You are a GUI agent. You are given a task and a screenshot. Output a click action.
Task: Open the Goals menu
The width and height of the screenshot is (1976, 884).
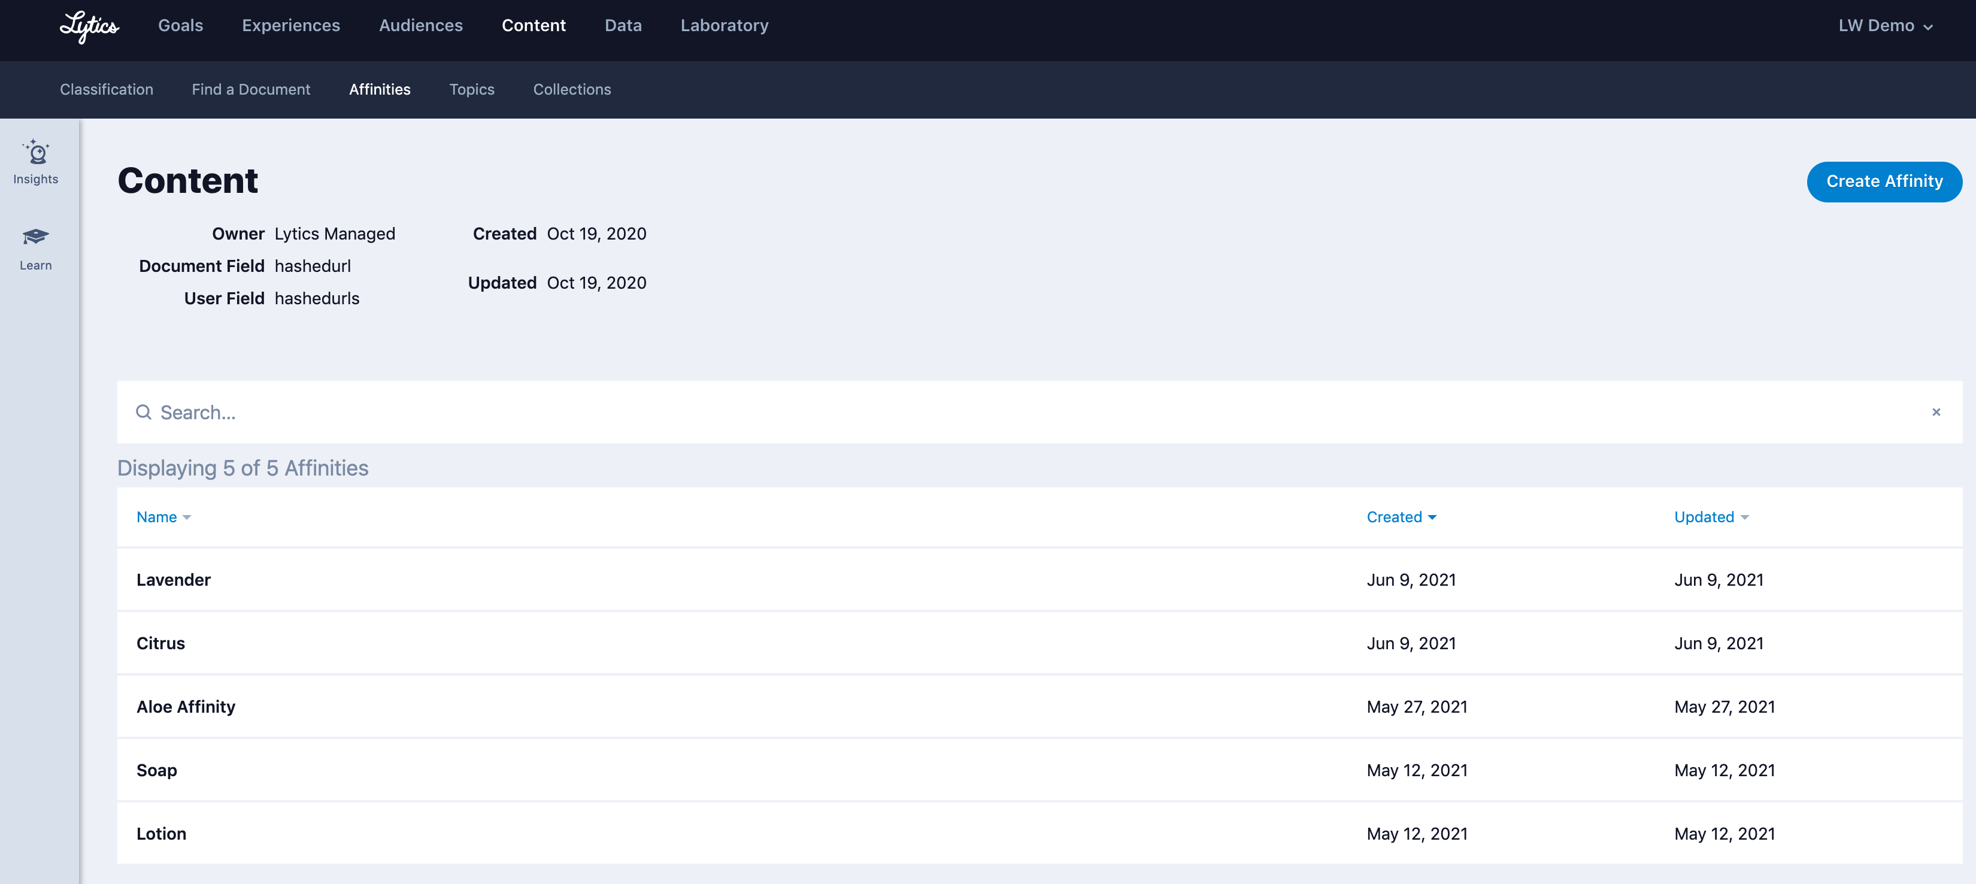180,26
